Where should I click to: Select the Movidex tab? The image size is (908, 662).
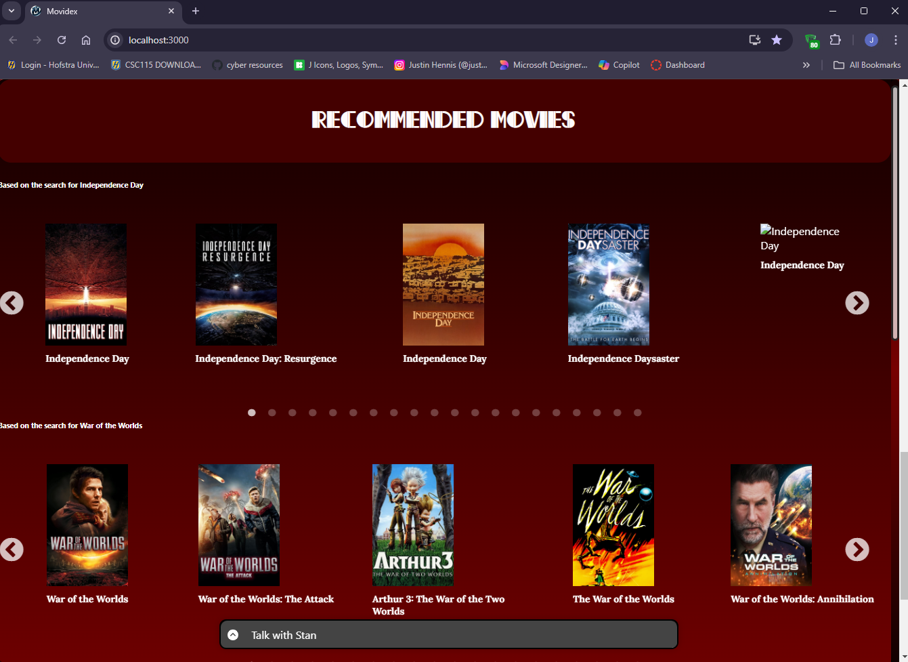click(103, 12)
